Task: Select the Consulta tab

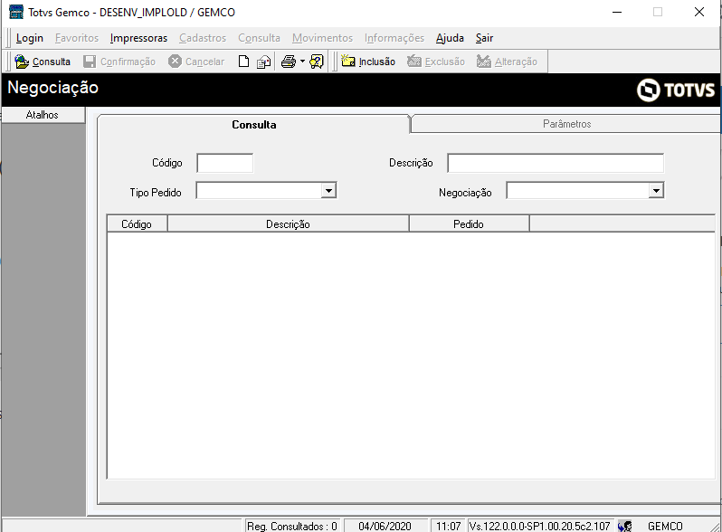Action: [253, 124]
